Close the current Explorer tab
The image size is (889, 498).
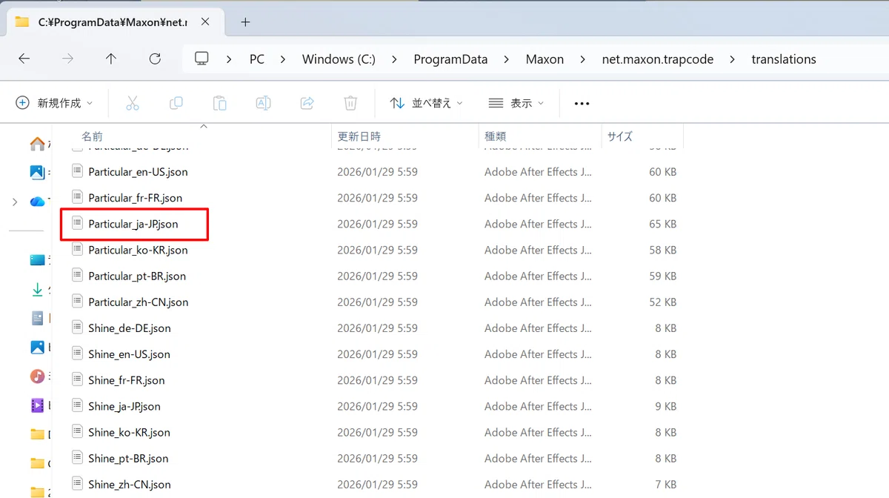pyautogui.click(x=205, y=22)
